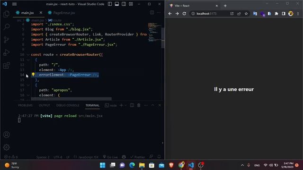Image resolution: width=303 pixels, height=170 pixels.
Task: Open the PROBLEMS panel tab
Action: tap(25, 105)
